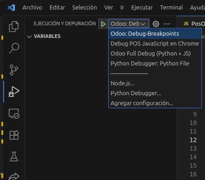Viewport: 205px width, 180px height.
Task: Select Odoo Full Debug (Python + JS)
Action: pos(155,54)
